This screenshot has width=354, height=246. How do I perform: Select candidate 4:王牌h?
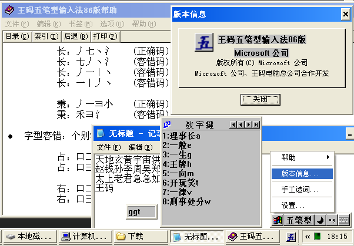click(177, 164)
